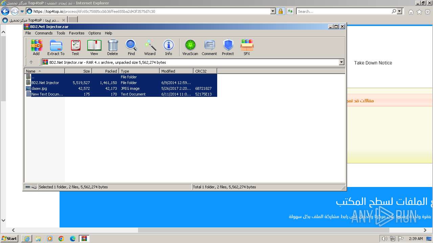The height and width of the screenshot is (243, 433).
Task: Click the Delete trash can icon
Action: [113, 47]
